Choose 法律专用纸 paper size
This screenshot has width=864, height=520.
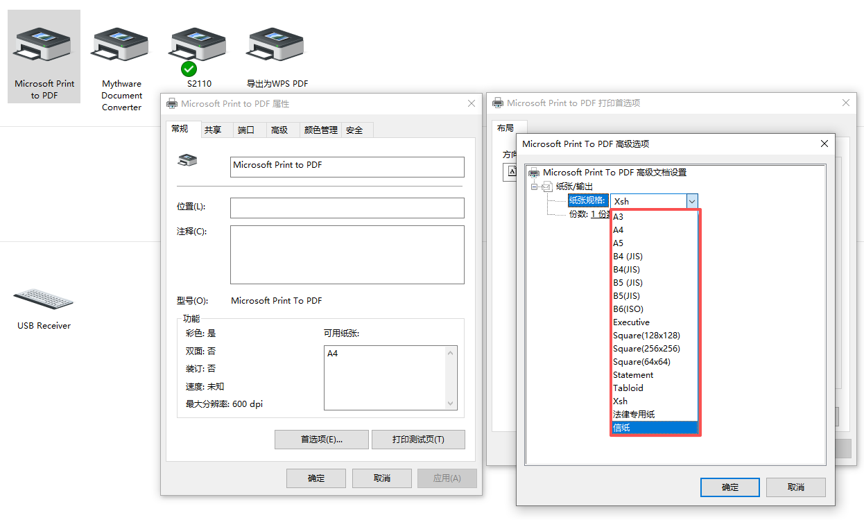654,415
